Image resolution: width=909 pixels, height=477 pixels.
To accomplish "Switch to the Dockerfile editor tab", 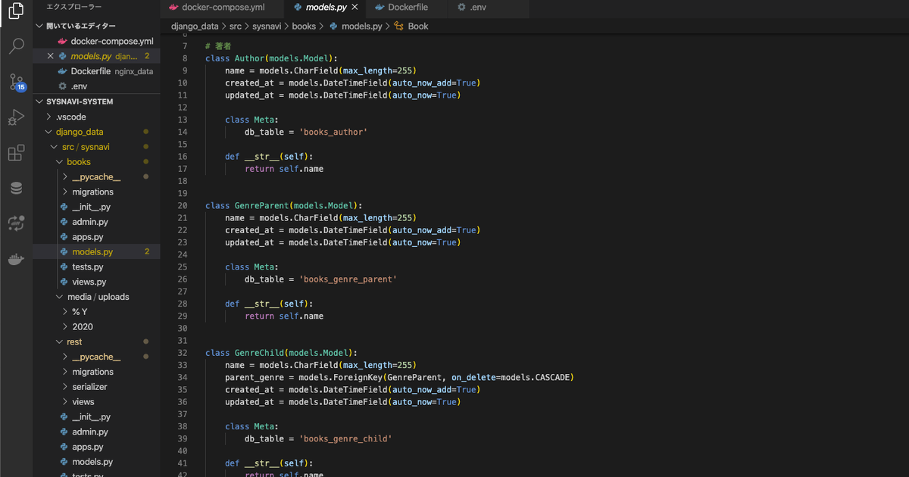I will click(x=408, y=8).
